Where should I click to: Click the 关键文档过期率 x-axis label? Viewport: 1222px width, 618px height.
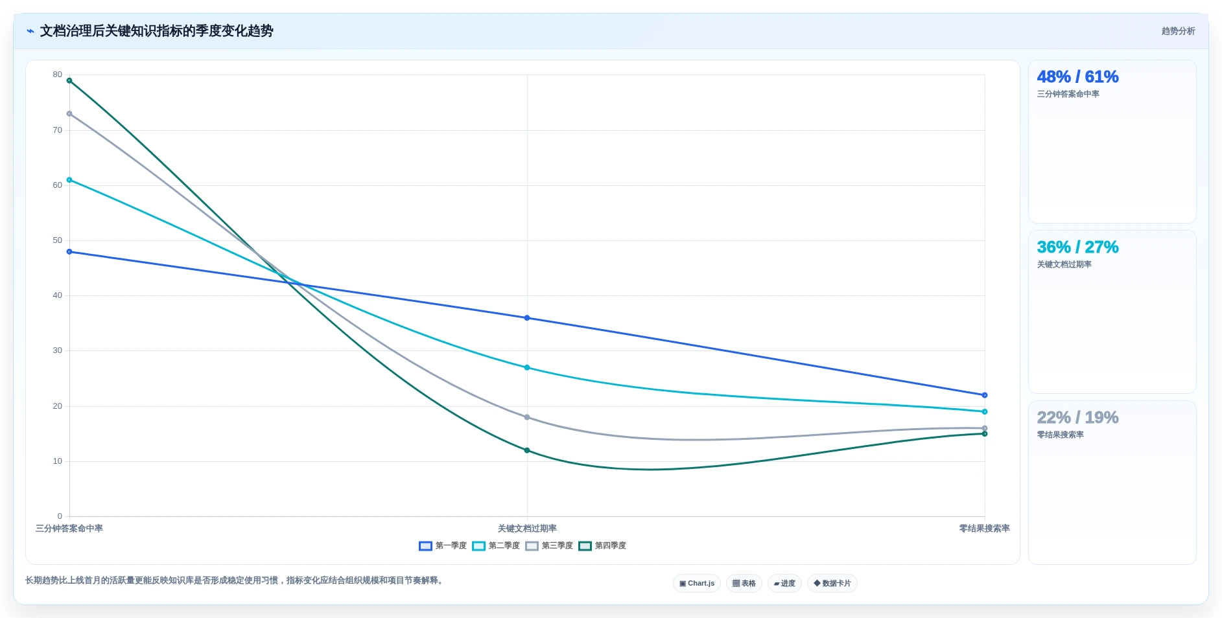[x=527, y=529]
